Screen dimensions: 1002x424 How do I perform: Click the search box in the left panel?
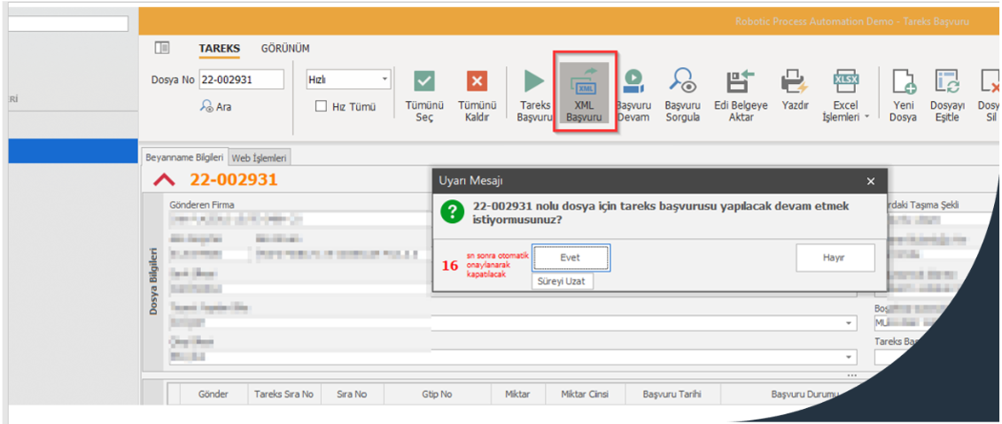(x=68, y=24)
